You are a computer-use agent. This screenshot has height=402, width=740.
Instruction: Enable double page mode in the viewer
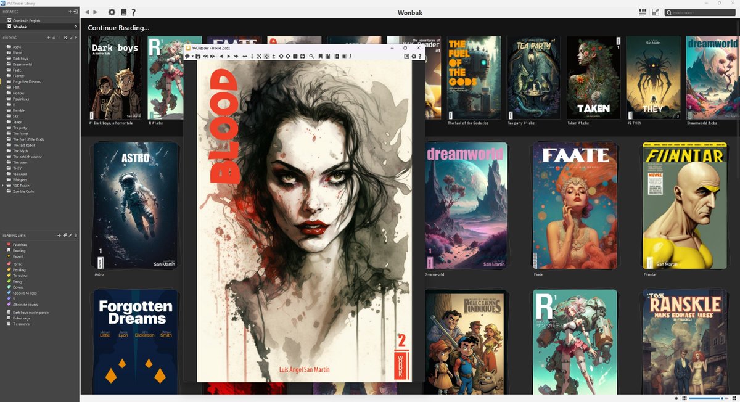coord(295,56)
